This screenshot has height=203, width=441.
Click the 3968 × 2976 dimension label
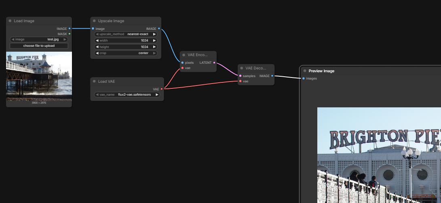click(39, 103)
